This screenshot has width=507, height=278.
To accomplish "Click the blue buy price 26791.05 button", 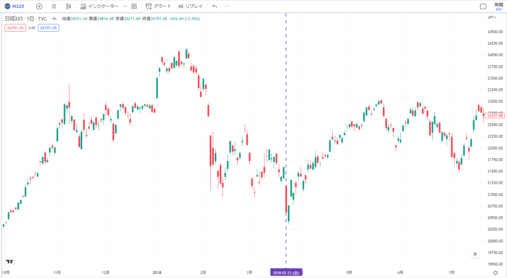I will pos(48,28).
